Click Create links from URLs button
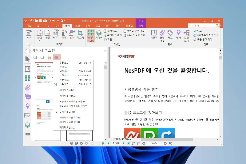 [206, 35]
